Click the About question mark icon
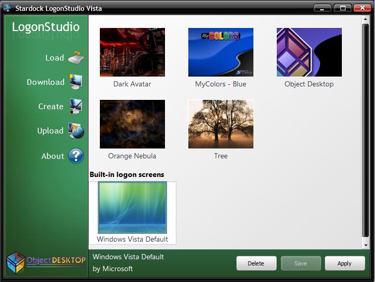The height and width of the screenshot is (282, 375). click(76, 156)
